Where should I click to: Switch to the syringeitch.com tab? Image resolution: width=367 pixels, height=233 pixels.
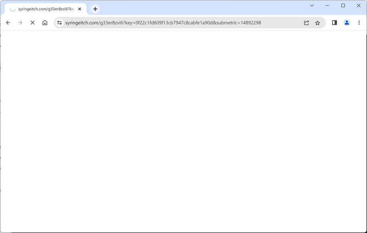pos(44,8)
